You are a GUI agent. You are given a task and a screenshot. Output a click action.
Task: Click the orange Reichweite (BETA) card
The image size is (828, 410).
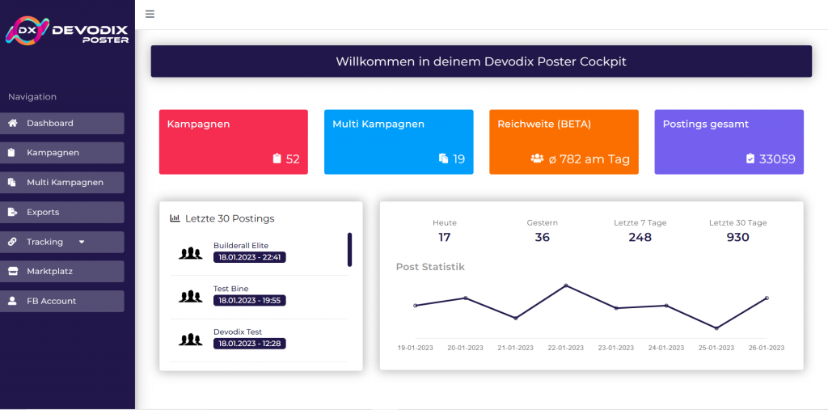(564, 142)
